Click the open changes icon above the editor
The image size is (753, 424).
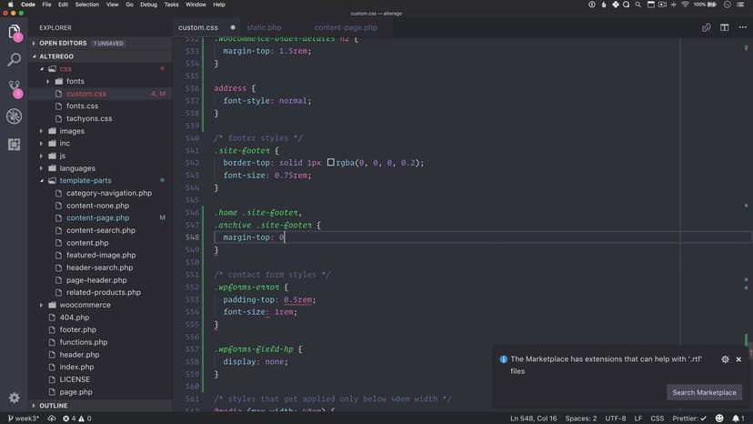707,28
